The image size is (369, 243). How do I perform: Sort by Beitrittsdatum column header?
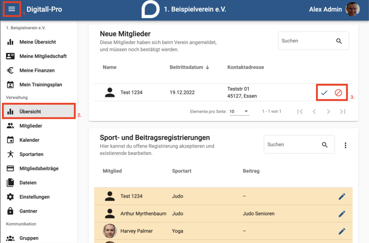coord(189,67)
